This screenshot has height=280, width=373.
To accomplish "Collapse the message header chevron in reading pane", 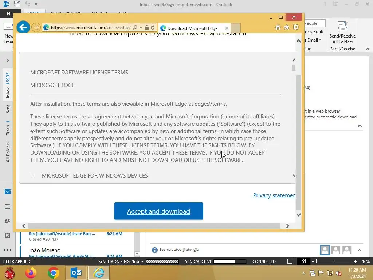I will click(x=360, y=126).
